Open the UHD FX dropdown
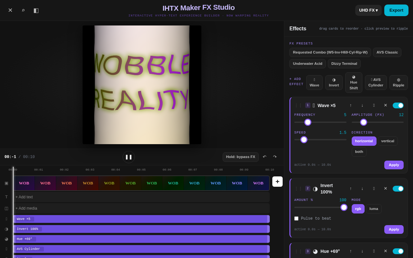 pos(368,10)
